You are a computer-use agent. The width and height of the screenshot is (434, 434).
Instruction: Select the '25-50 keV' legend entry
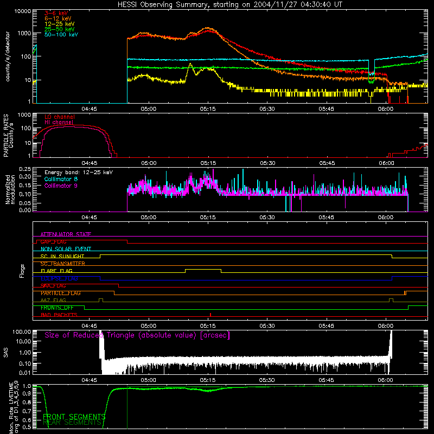[60, 29]
